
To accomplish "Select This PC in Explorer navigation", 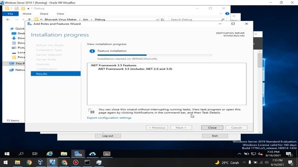I will (17, 64).
